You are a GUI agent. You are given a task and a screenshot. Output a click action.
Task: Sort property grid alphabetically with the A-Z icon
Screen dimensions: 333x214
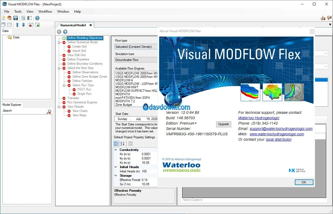point(122,144)
